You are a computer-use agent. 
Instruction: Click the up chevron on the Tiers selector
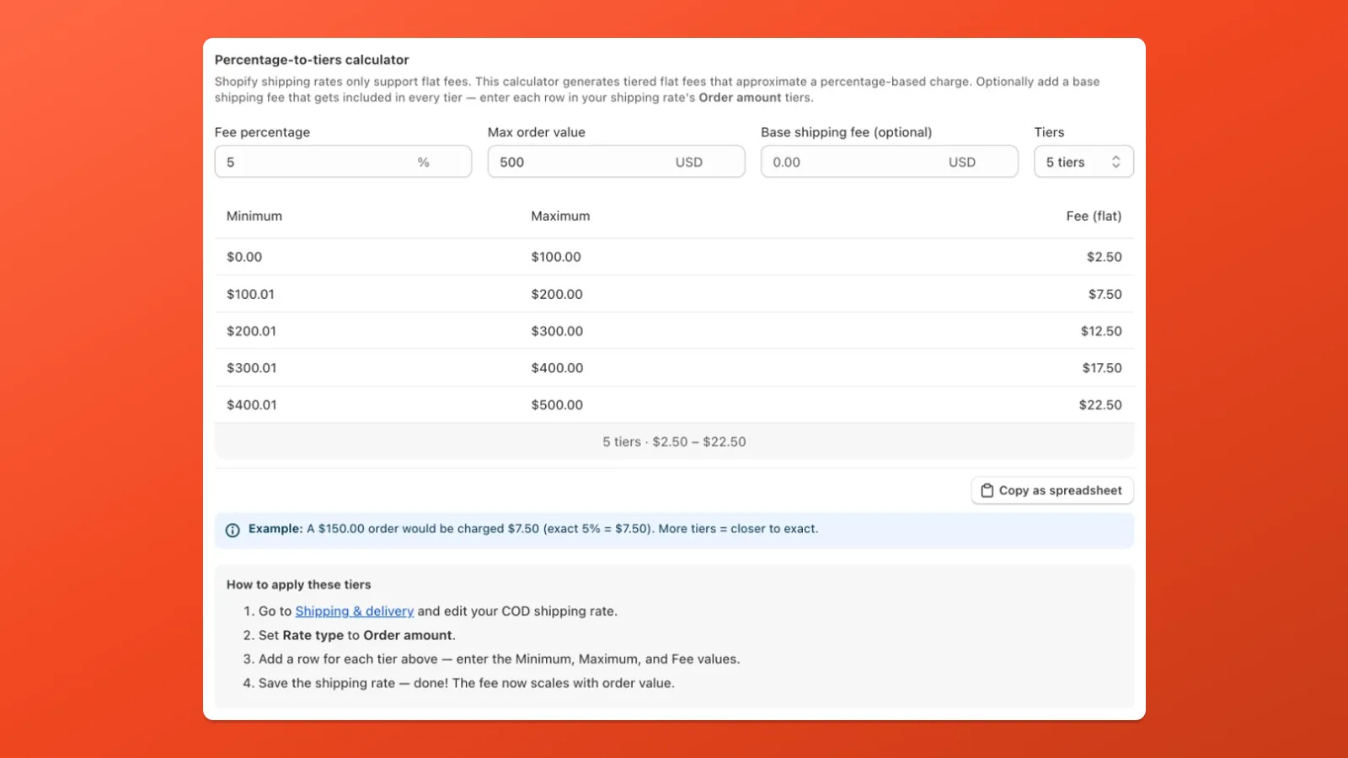pyautogui.click(x=1116, y=157)
